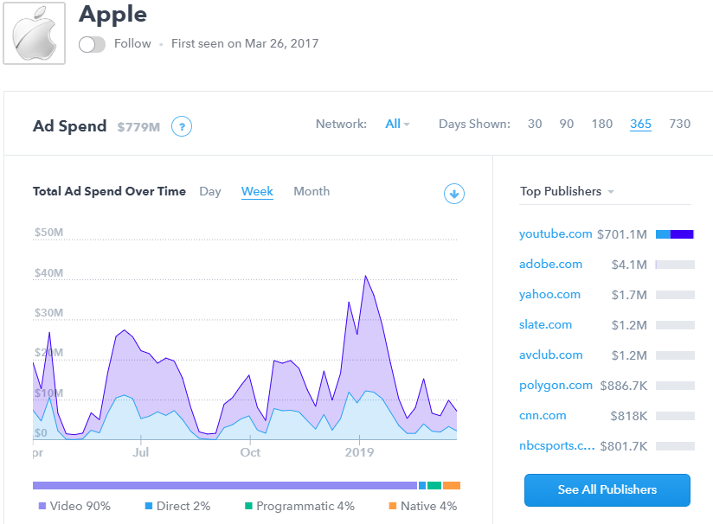
Task: Toggle the Follow switch on
Action: [92, 44]
